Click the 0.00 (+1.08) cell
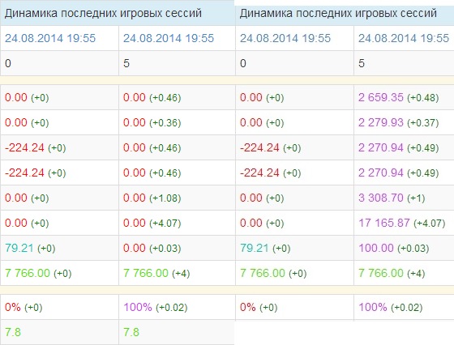Viewport: 454px width, 345px height. (x=177, y=198)
